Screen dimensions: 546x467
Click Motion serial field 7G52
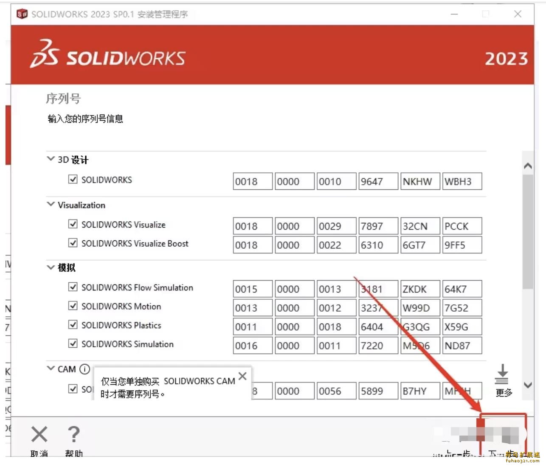click(462, 308)
